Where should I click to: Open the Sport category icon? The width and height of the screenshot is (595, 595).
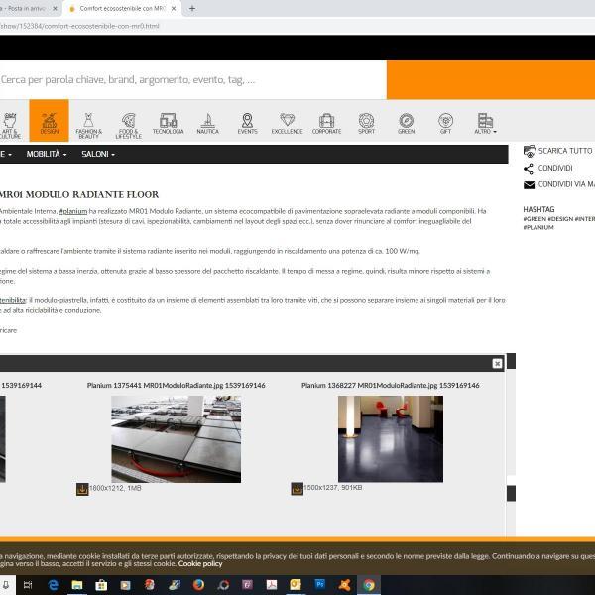[366, 123]
